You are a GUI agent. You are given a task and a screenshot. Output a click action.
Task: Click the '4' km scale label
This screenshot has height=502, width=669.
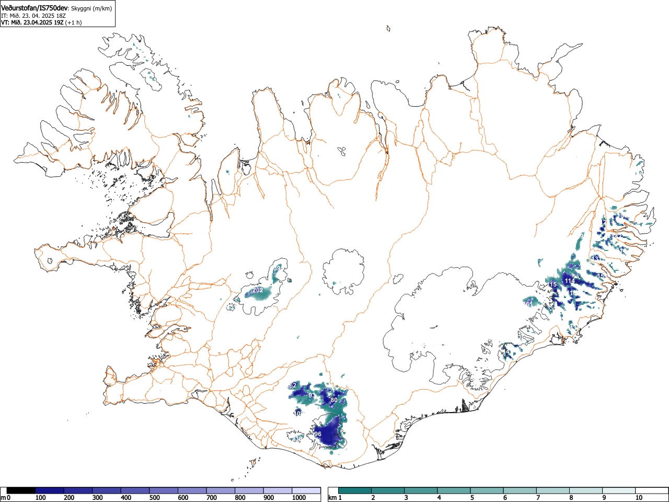pyautogui.click(x=439, y=498)
